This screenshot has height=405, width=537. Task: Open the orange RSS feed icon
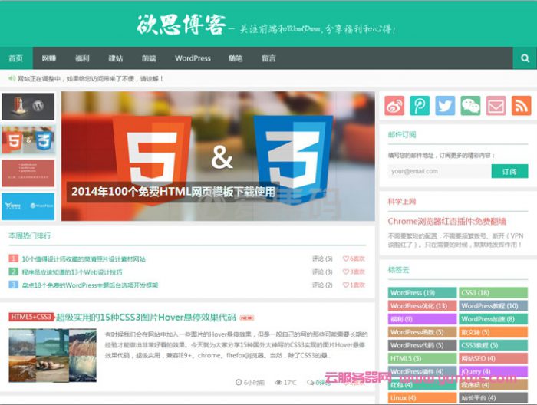click(x=521, y=106)
